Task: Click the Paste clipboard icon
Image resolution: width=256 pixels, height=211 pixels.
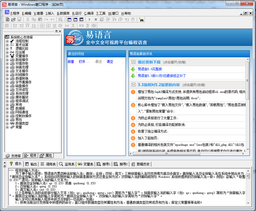Action: [40, 20]
